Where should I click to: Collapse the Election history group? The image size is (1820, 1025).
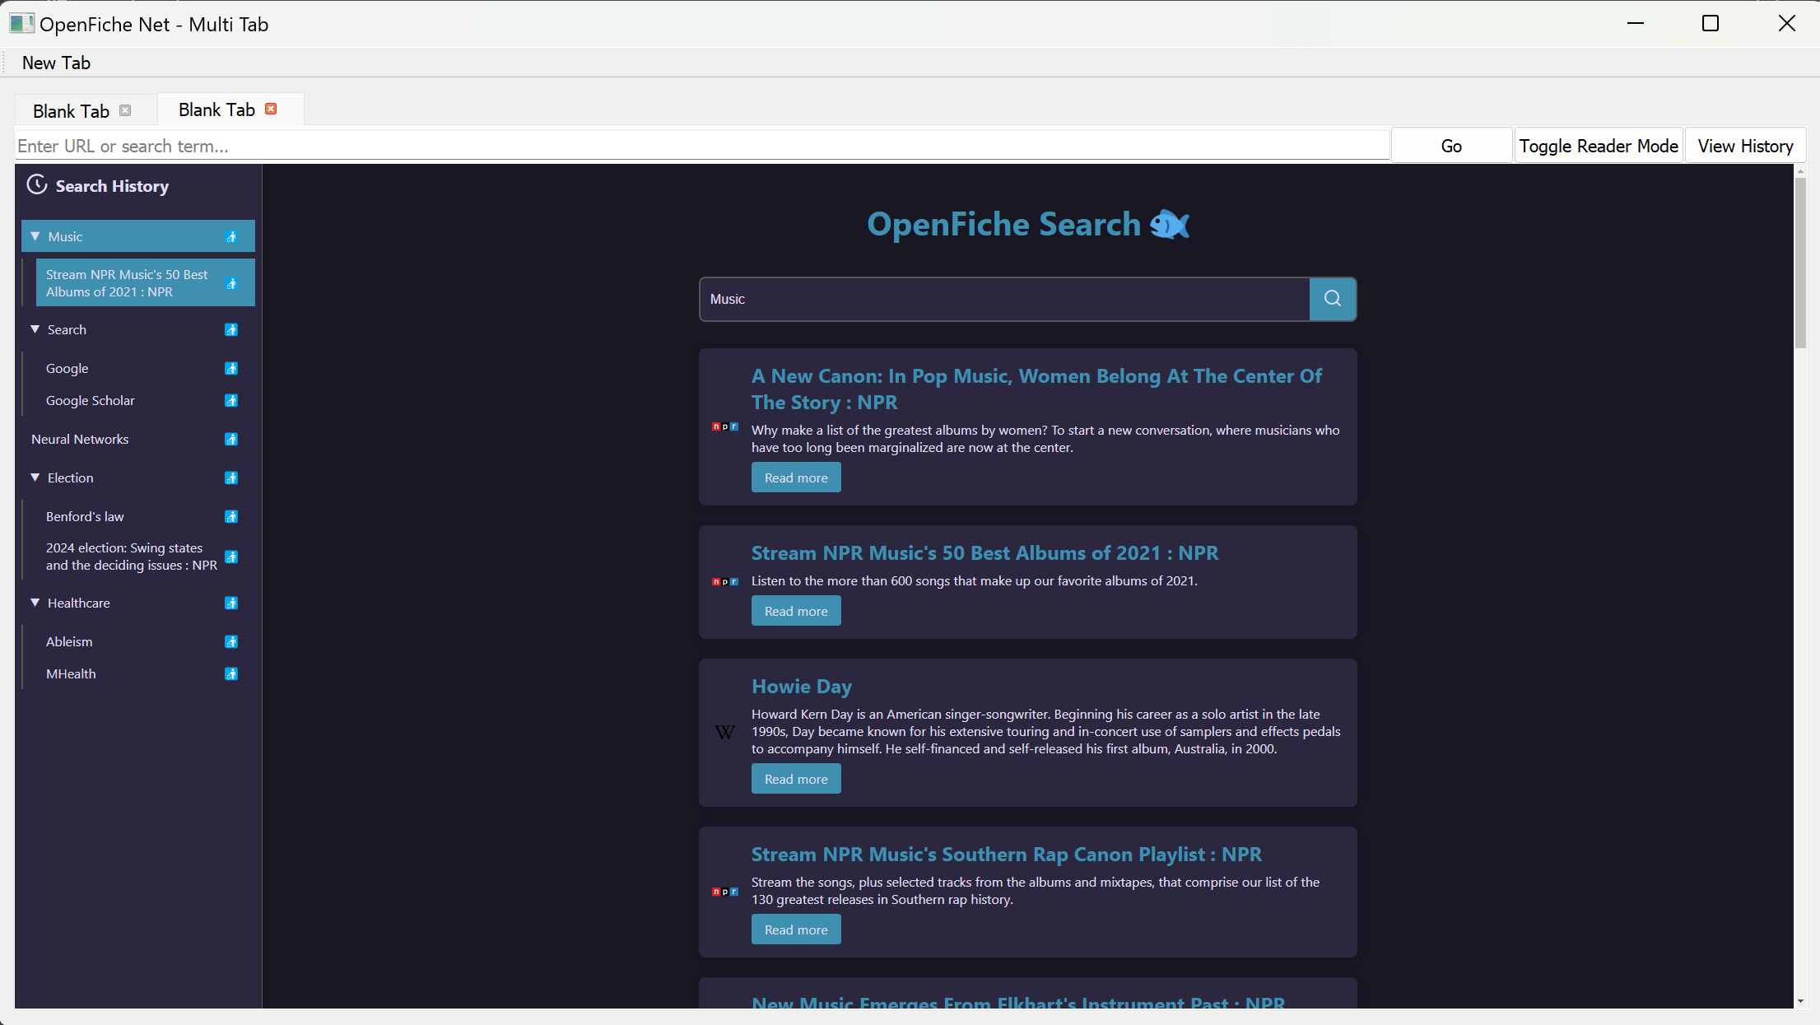pos(35,478)
